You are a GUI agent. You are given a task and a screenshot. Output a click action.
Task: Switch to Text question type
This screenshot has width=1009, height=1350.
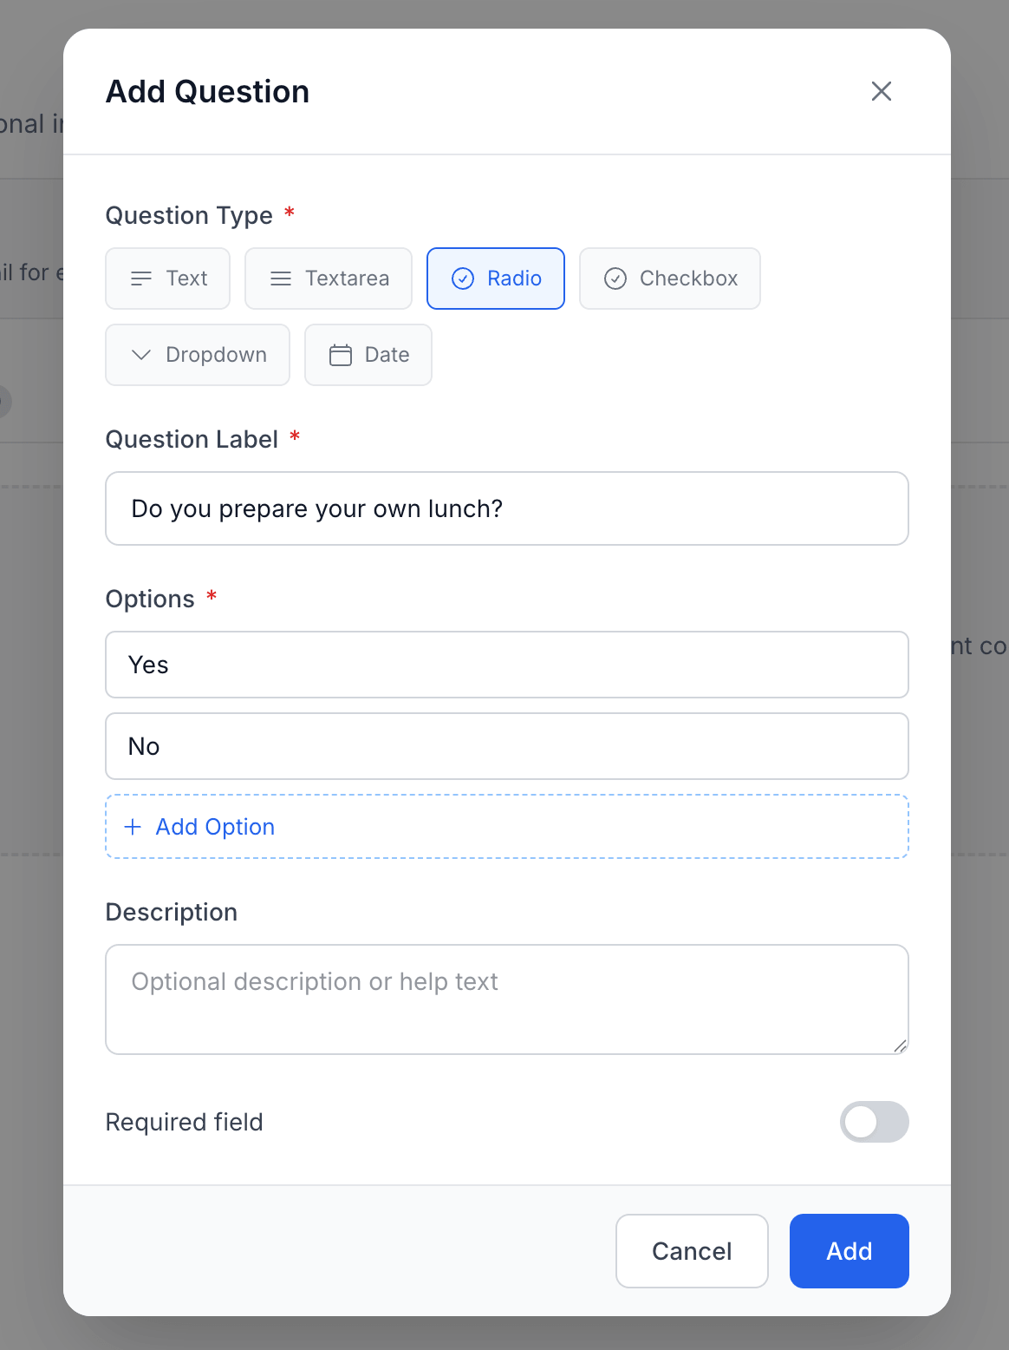(x=167, y=279)
